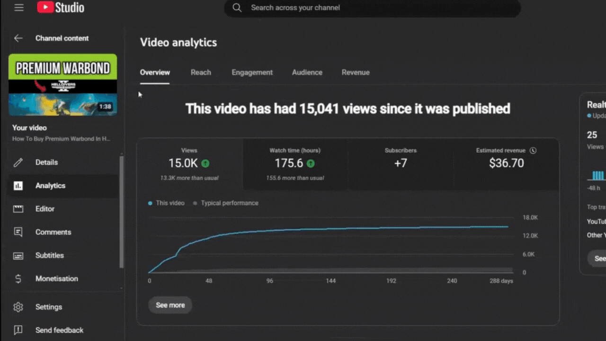
Task: Click the 155.6 more than usual text
Action: pos(295,178)
